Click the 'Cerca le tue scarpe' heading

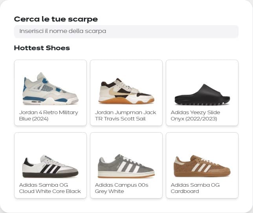pyautogui.click(x=56, y=19)
